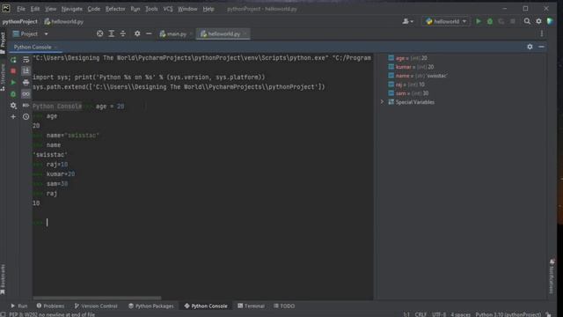
Task: Select variable 'age' in variables pane
Action: [407, 58]
